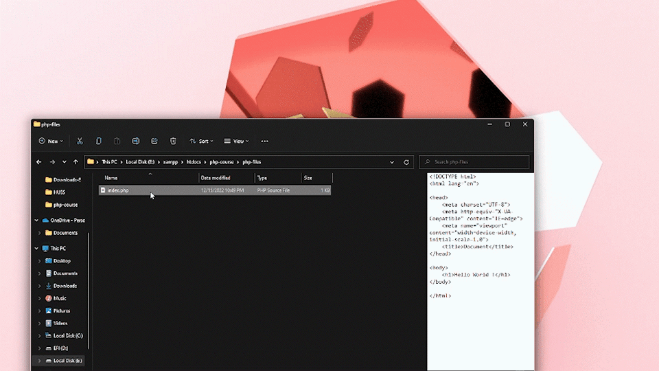Open the Sort options dropdown
The height and width of the screenshot is (371, 659).
point(202,141)
